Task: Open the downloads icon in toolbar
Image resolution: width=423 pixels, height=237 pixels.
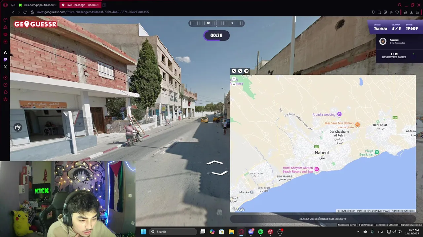Action: [x=412, y=12]
